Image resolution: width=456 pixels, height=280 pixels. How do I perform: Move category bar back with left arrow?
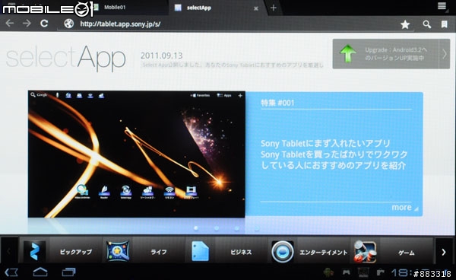click(9, 252)
